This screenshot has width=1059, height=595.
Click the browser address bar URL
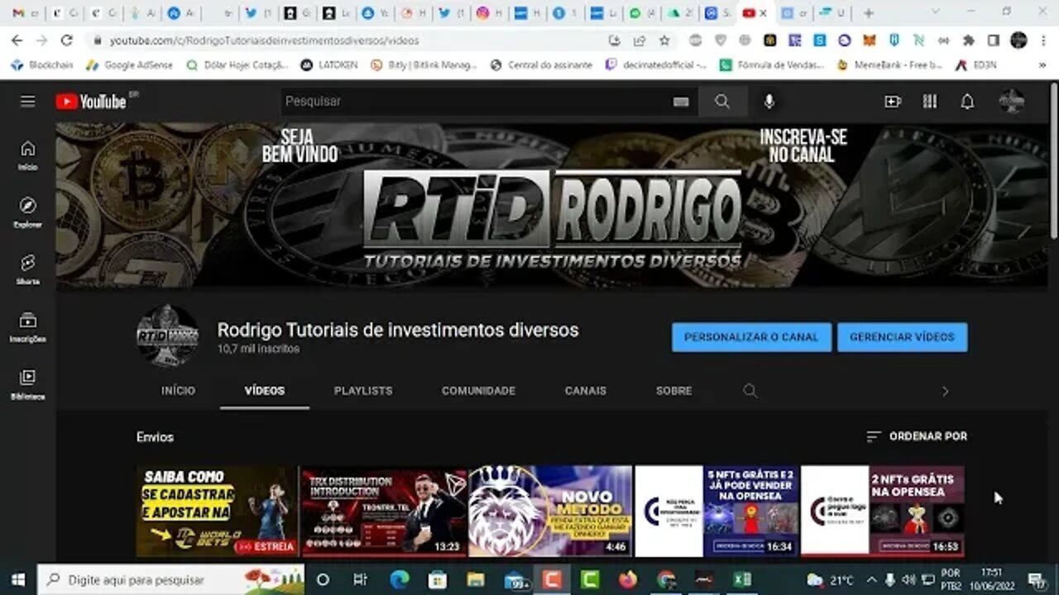pyautogui.click(x=265, y=40)
